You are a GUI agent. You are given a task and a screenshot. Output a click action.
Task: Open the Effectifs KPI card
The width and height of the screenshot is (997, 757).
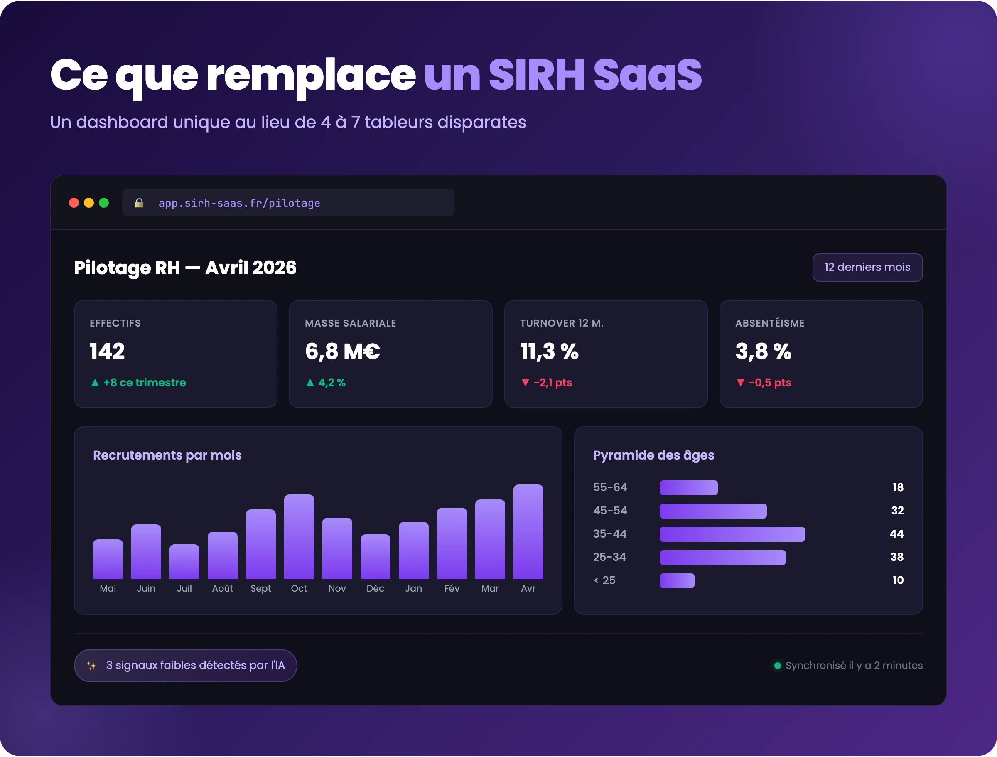(175, 354)
